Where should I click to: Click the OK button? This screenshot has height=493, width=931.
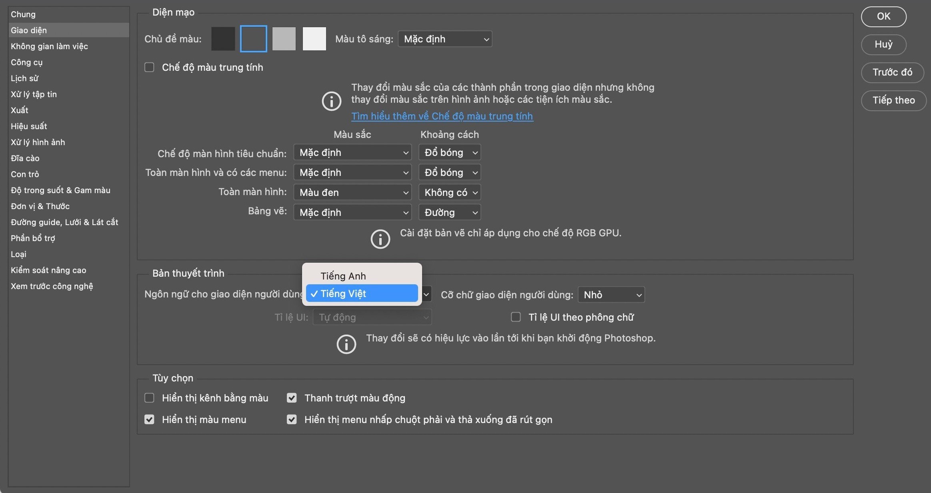point(883,16)
